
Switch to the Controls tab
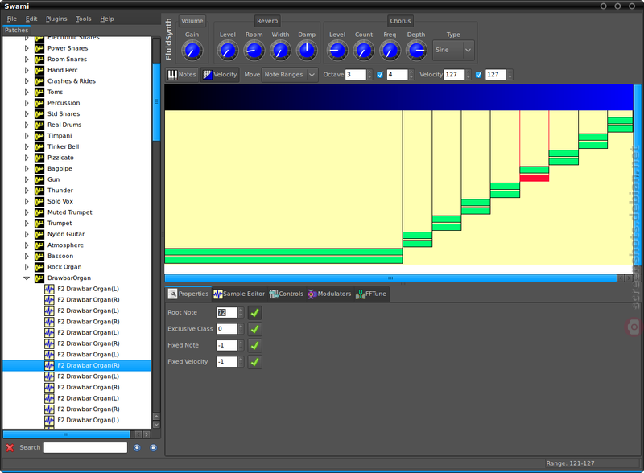pos(287,294)
